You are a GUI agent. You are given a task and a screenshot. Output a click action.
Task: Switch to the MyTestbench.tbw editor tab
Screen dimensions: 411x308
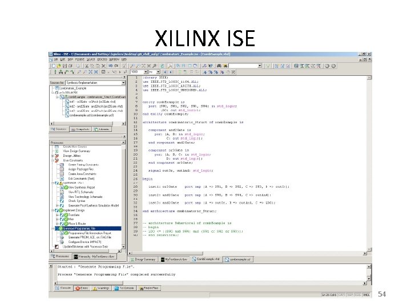[x=174, y=260]
